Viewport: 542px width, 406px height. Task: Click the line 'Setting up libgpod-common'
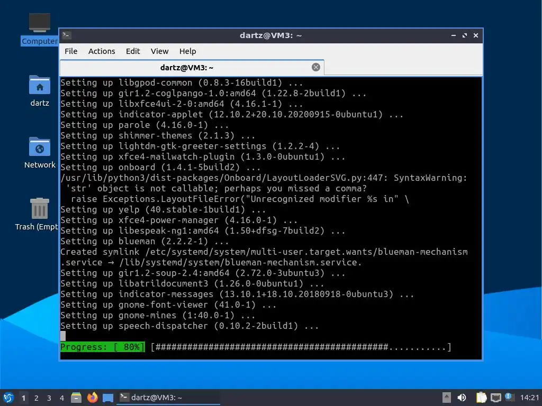[182, 83]
